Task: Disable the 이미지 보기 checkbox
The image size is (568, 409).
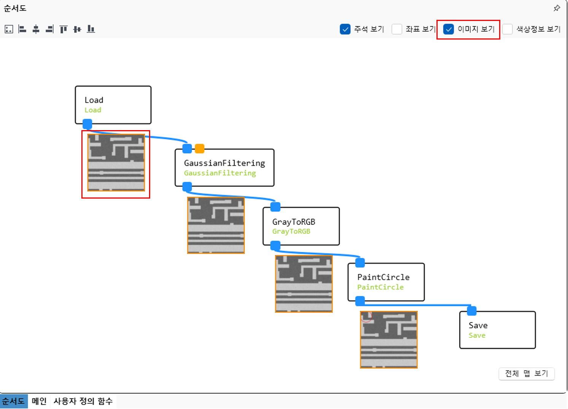Action: coord(449,29)
